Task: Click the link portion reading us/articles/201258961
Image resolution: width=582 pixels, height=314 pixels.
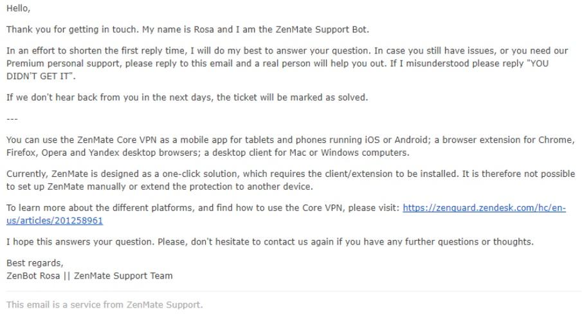Action: pyautogui.click(x=55, y=221)
